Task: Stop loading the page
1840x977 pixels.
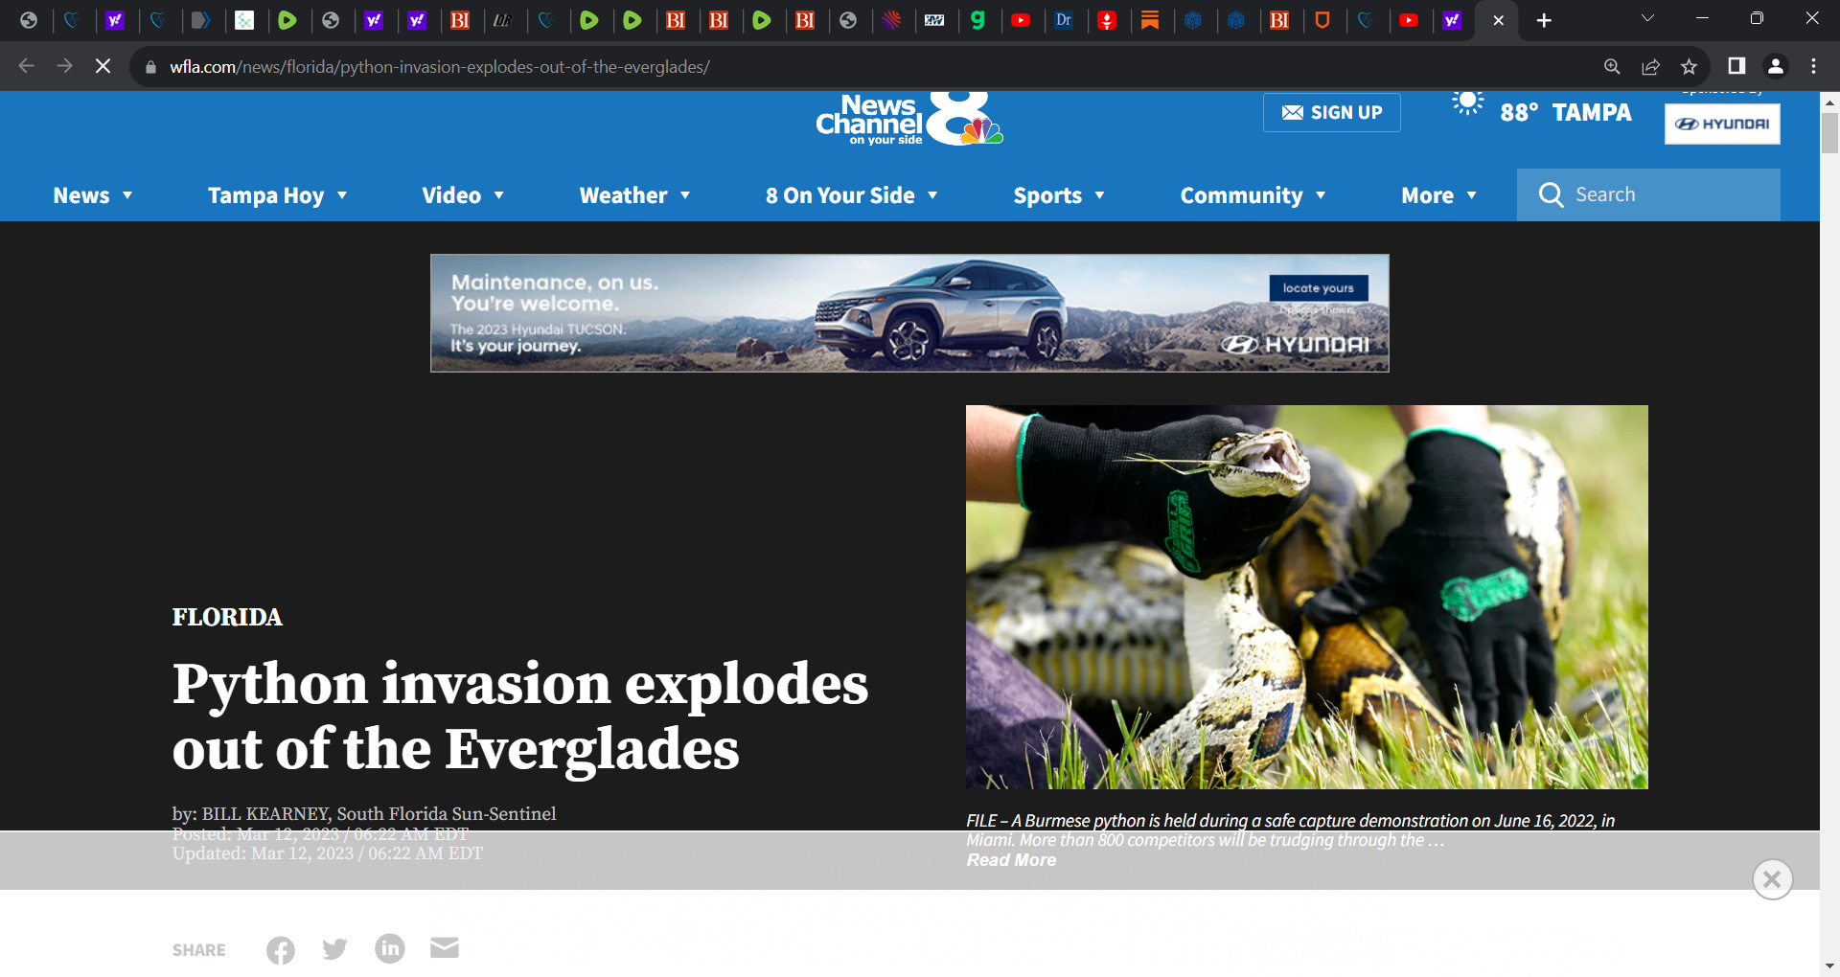Action: [103, 66]
